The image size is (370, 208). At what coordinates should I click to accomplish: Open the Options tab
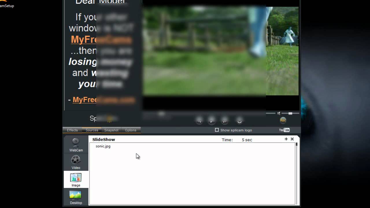point(131,130)
